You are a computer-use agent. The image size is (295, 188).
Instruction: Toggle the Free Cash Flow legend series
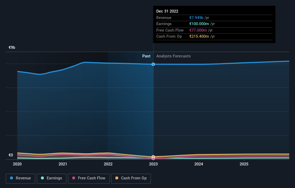pyautogui.click(x=89, y=178)
